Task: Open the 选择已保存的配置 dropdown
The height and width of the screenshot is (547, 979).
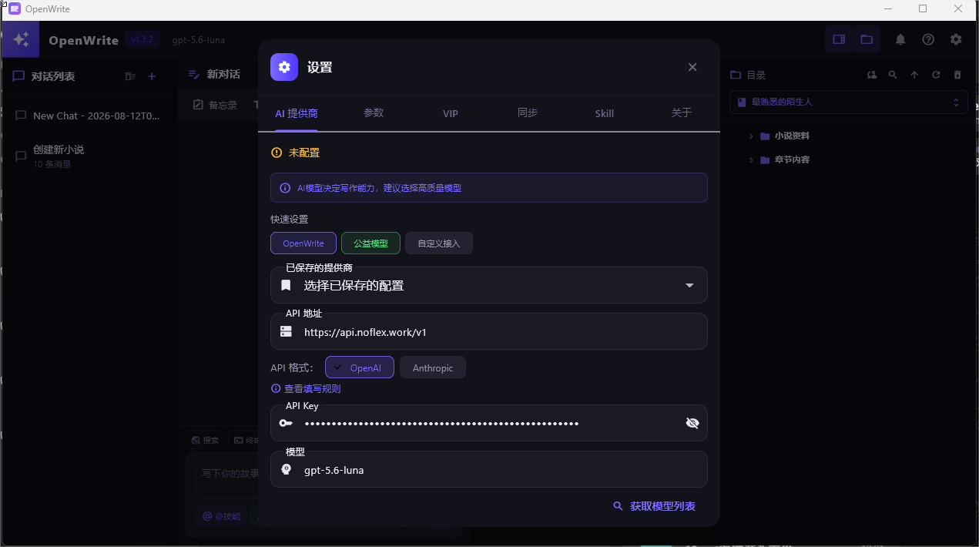Action: (489, 285)
